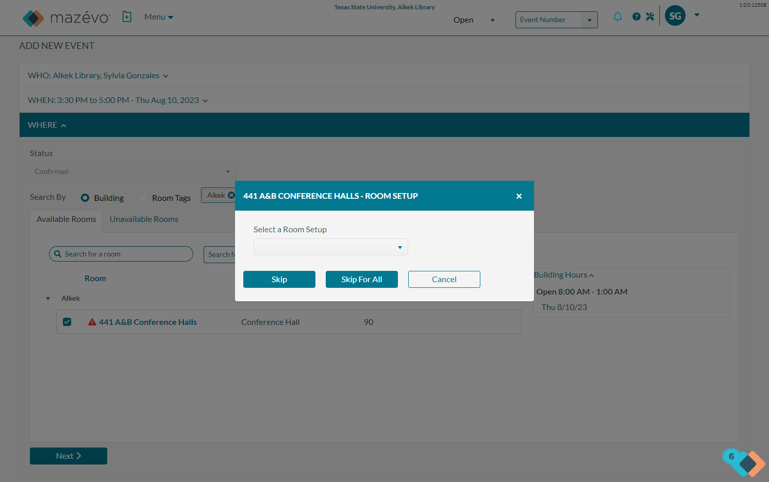
Task: Open the Menu dropdown
Action: click(x=159, y=17)
